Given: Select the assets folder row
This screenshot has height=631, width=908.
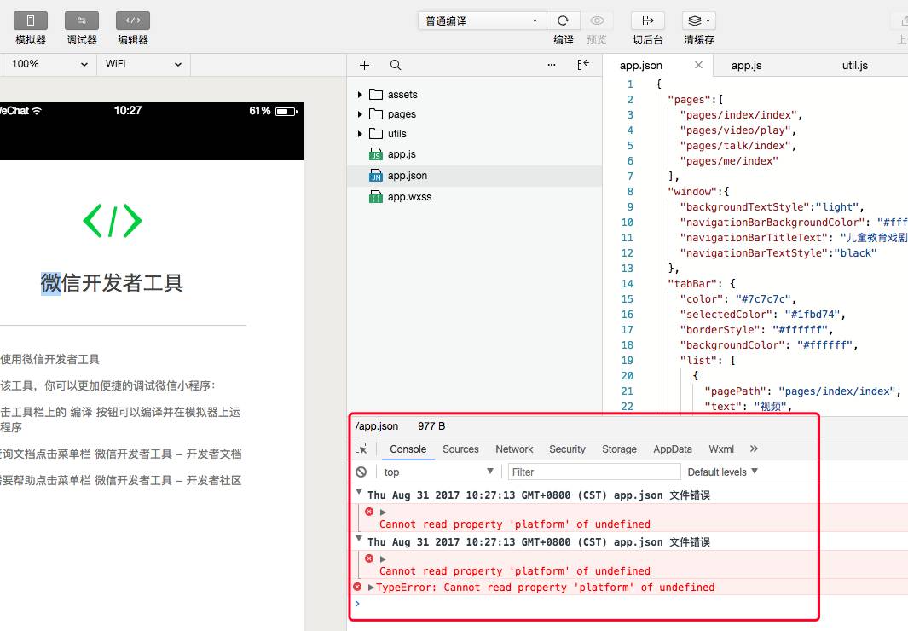Looking at the screenshot, I should (x=474, y=95).
